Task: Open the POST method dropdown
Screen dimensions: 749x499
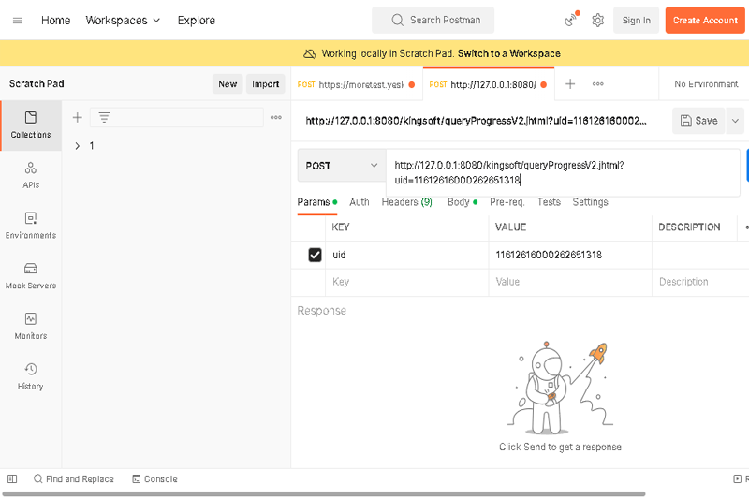Action: 342,166
